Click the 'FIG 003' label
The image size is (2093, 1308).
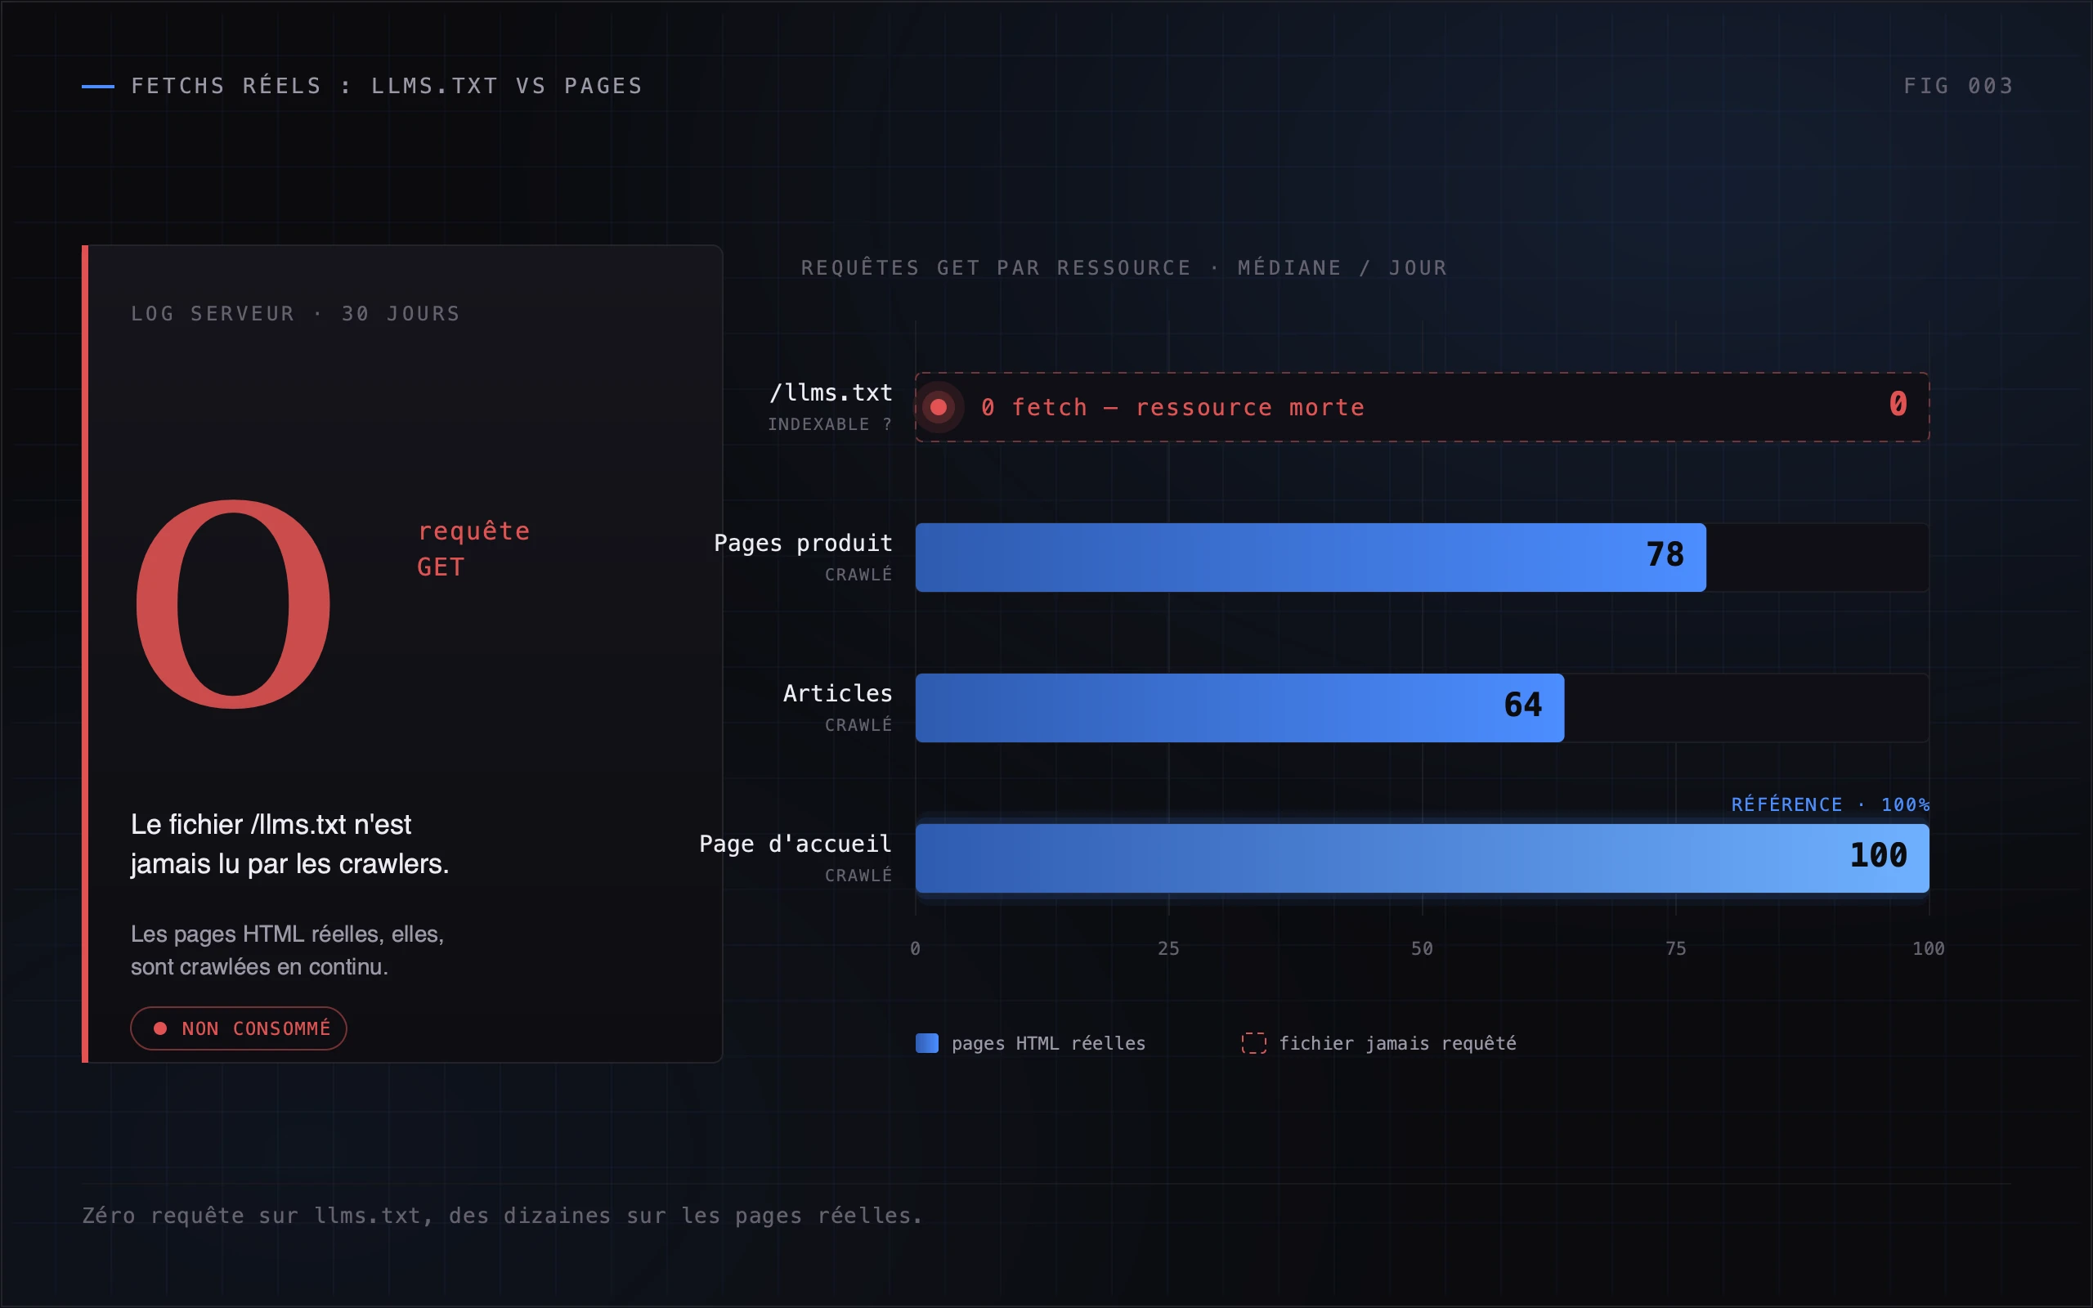pos(1958,86)
